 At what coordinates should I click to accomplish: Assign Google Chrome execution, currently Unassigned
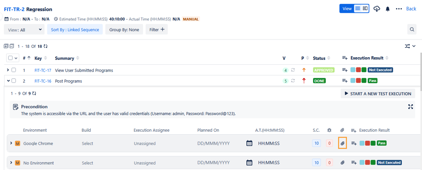coord(145,143)
